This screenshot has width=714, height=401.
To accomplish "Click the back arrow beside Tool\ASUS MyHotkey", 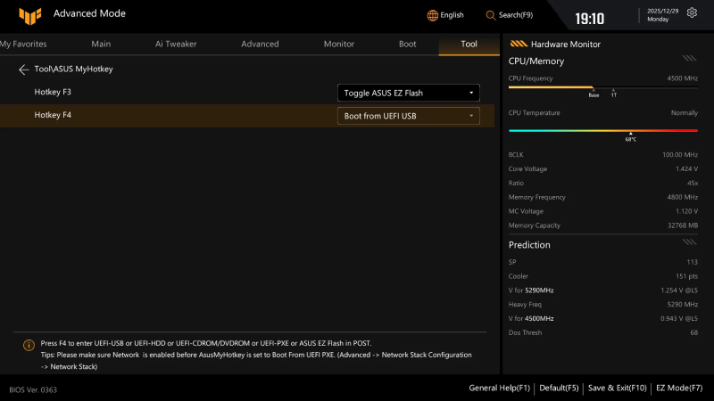I will (x=24, y=69).
